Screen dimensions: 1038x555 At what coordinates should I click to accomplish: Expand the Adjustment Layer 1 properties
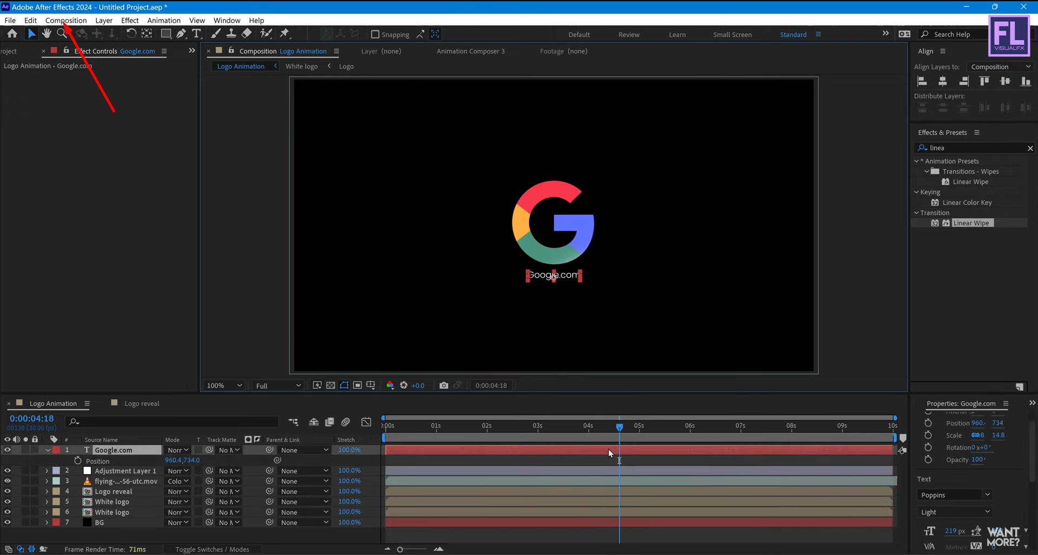point(47,471)
